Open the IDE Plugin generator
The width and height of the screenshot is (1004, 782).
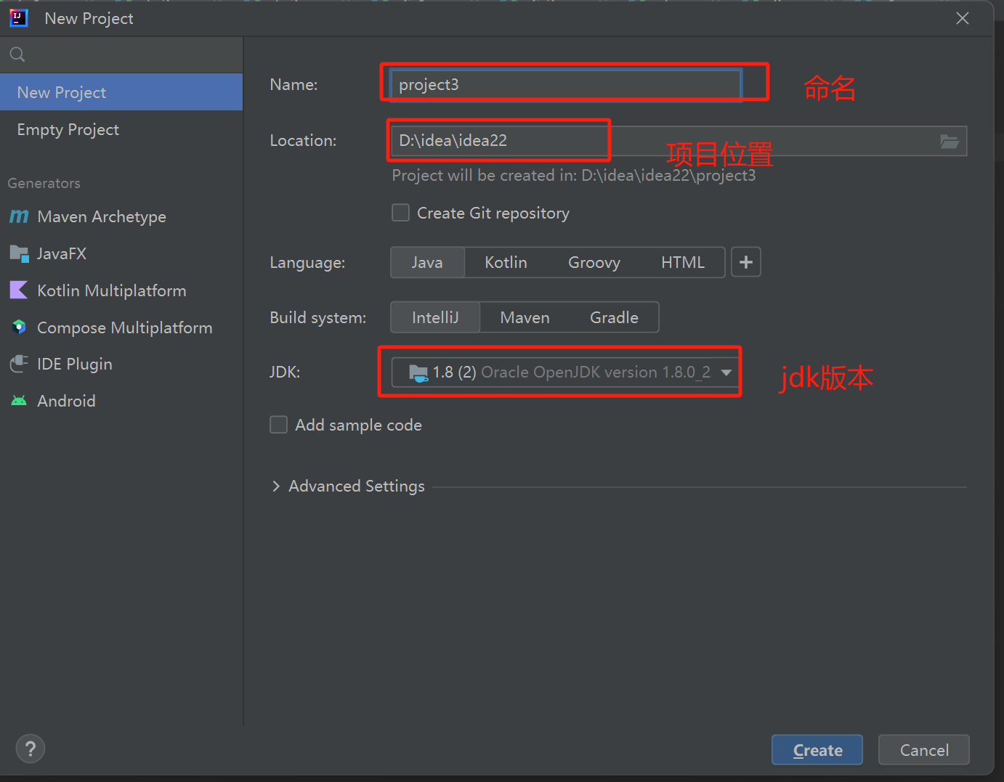[75, 364]
